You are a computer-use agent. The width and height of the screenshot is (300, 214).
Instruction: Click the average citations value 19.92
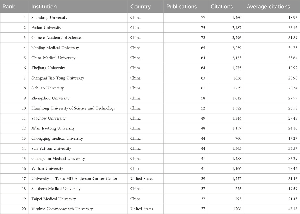click(x=293, y=68)
